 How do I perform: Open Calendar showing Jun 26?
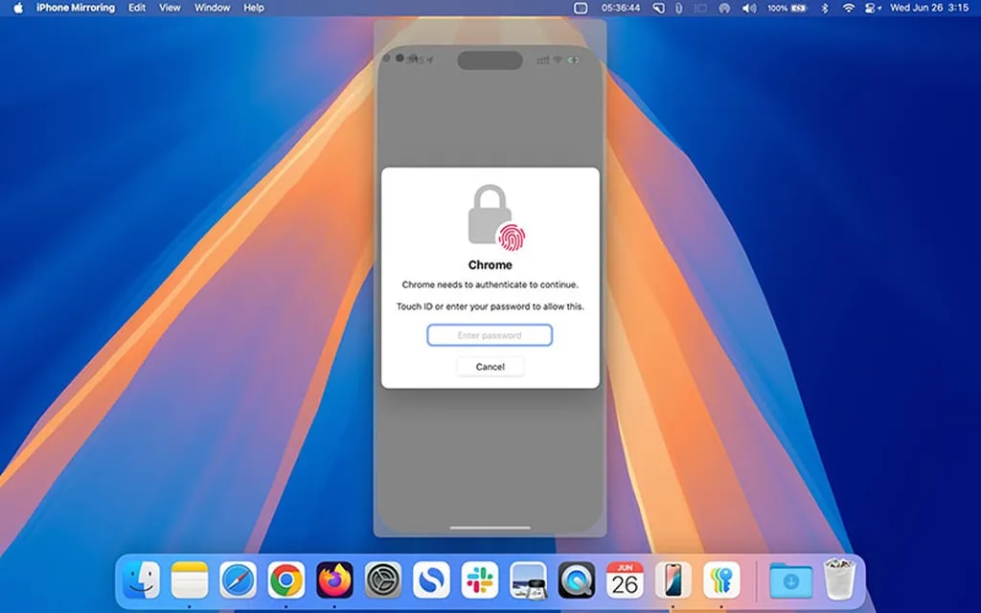pos(625,580)
